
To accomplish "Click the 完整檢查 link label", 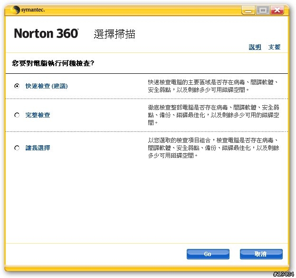I will 38,115.
